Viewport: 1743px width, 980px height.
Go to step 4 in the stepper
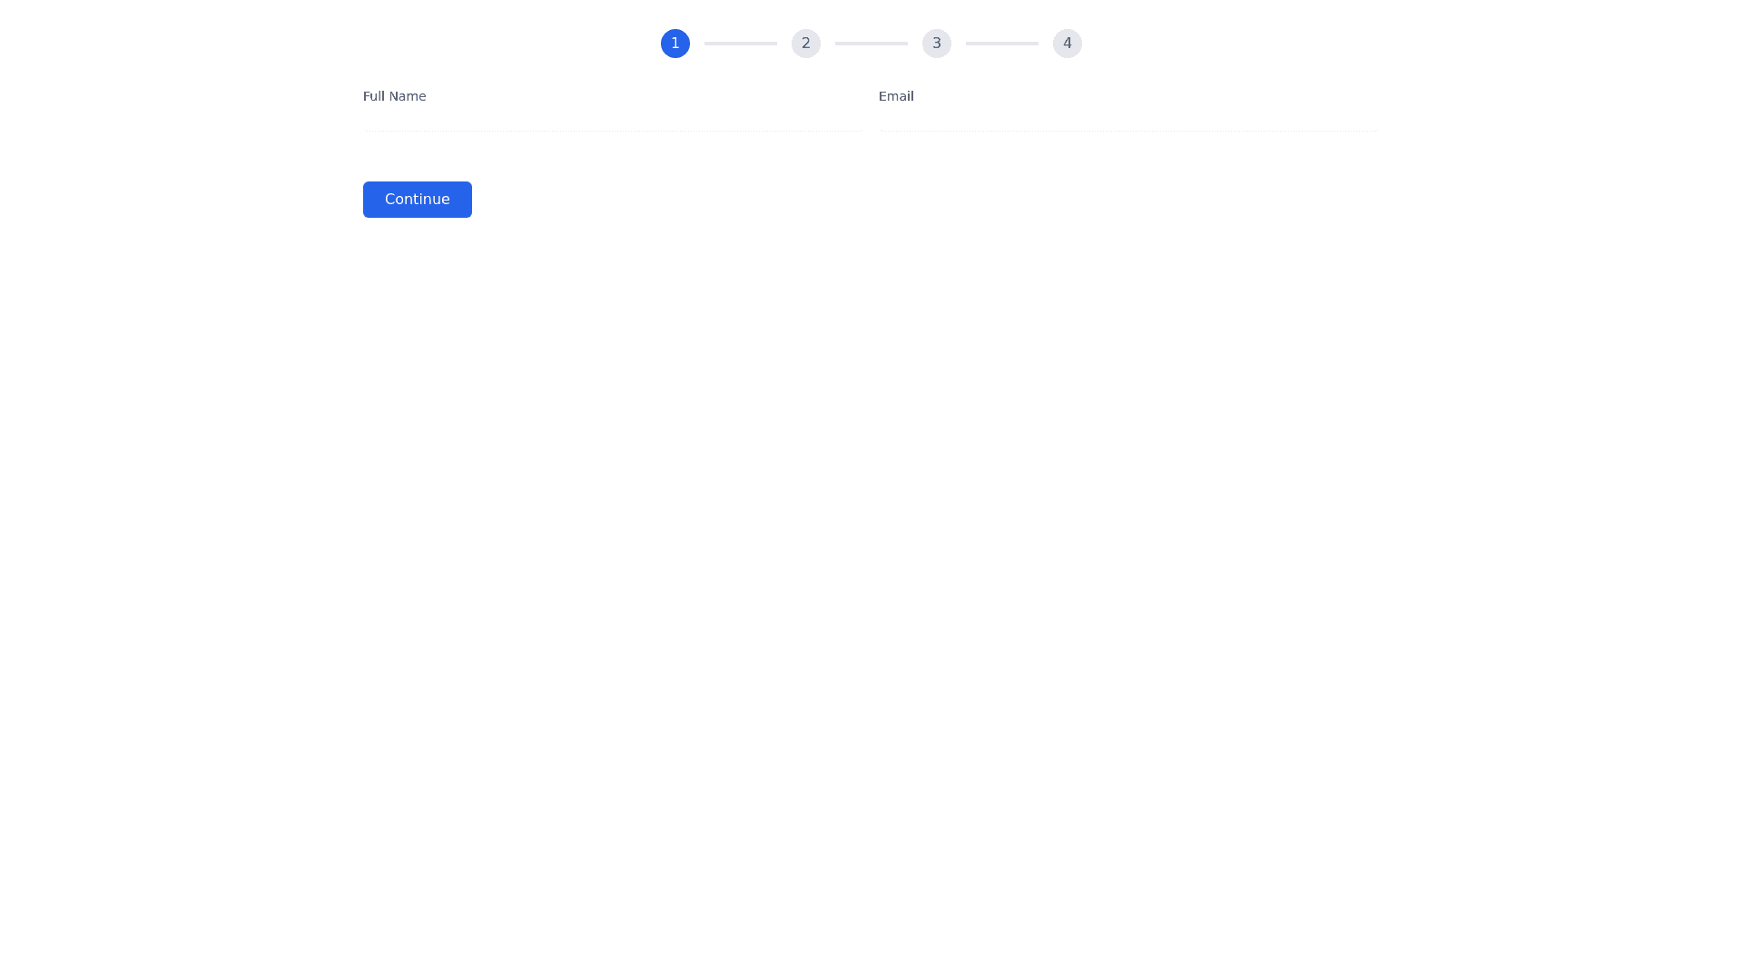click(x=1067, y=44)
